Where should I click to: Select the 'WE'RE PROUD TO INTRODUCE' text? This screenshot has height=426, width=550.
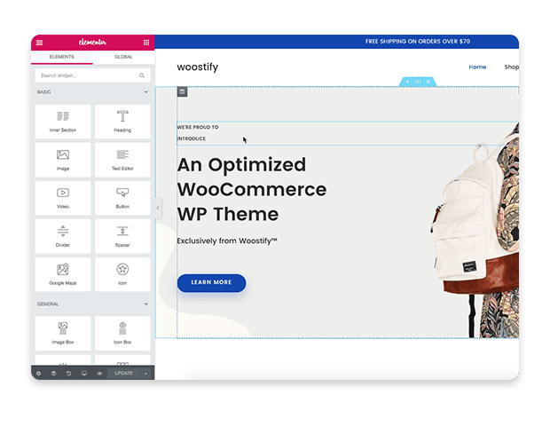(198, 133)
